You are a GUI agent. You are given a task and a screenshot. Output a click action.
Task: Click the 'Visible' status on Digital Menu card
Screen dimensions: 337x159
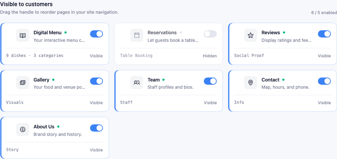(96, 56)
